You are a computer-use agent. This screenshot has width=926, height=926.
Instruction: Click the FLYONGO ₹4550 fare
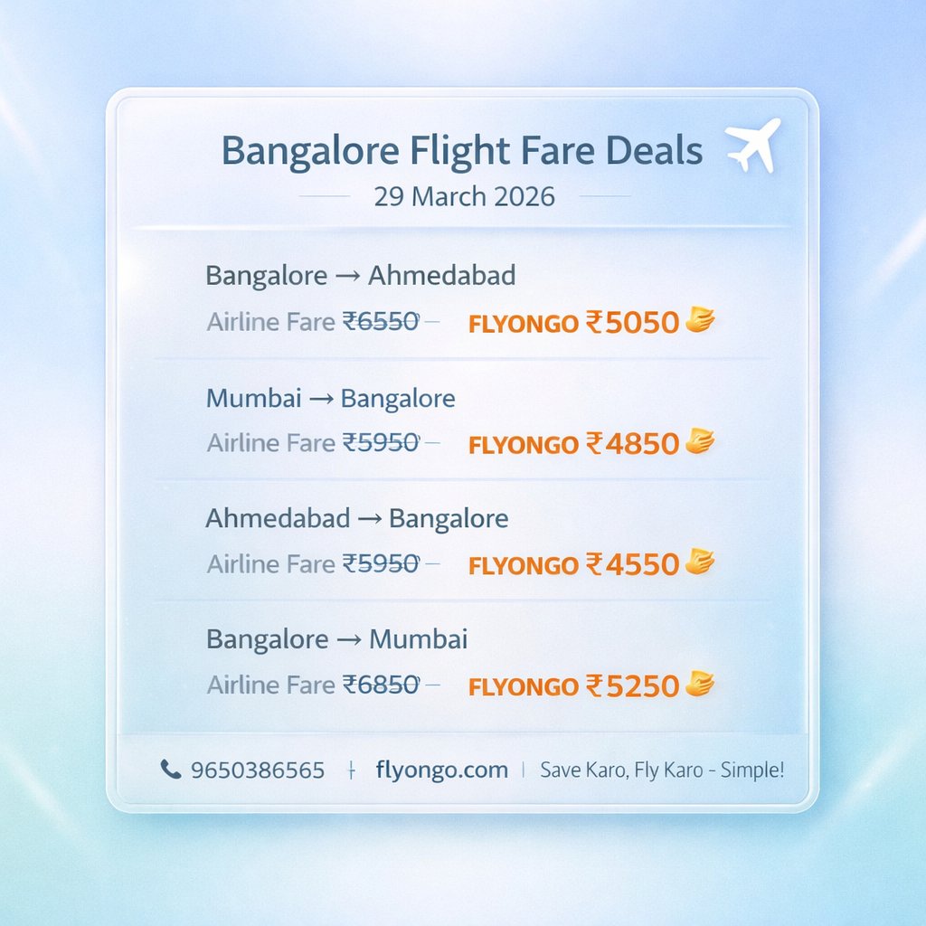(x=573, y=564)
